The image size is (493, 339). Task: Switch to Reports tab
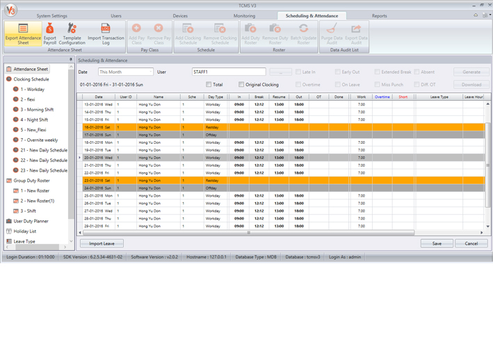[380, 16]
